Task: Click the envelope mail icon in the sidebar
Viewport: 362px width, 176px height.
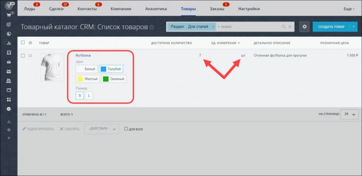Action: pos(8,62)
